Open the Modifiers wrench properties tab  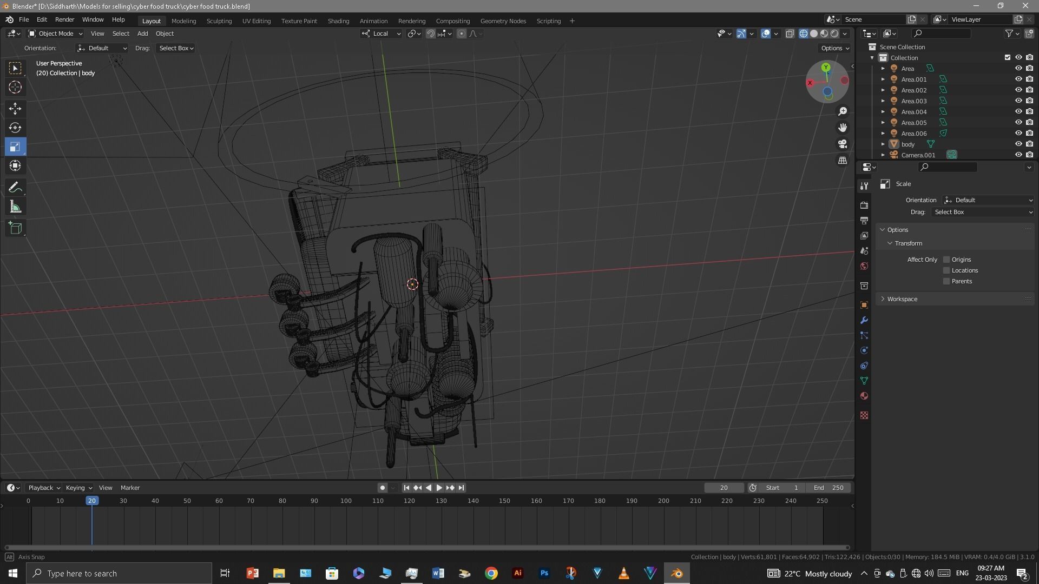point(864,320)
